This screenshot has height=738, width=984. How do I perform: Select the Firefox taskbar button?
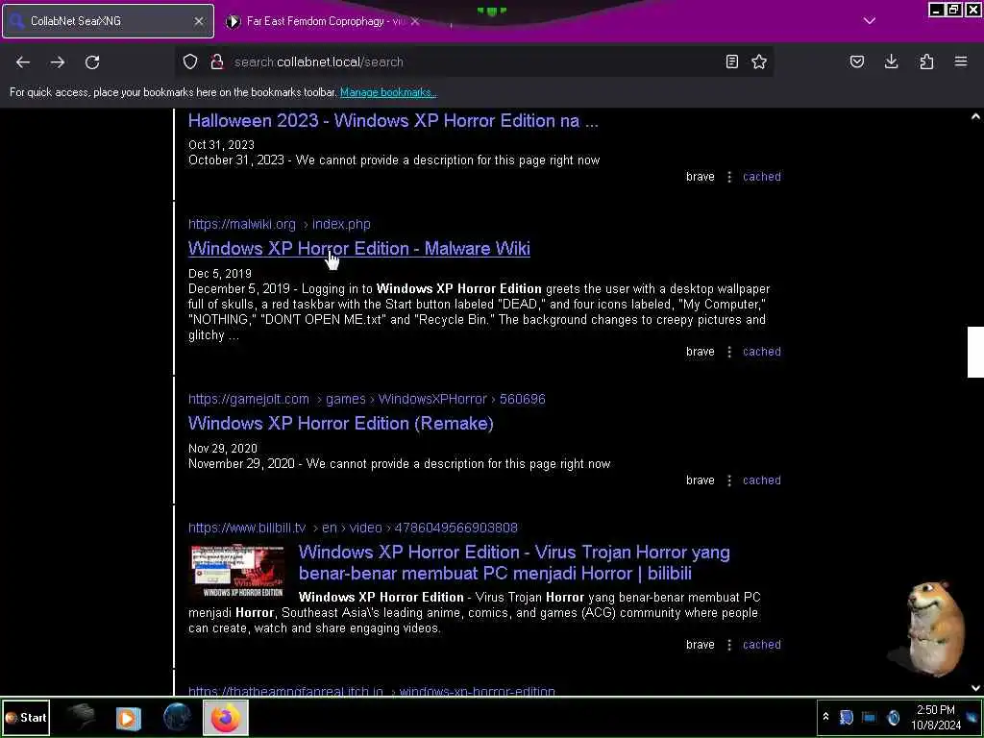point(225,717)
